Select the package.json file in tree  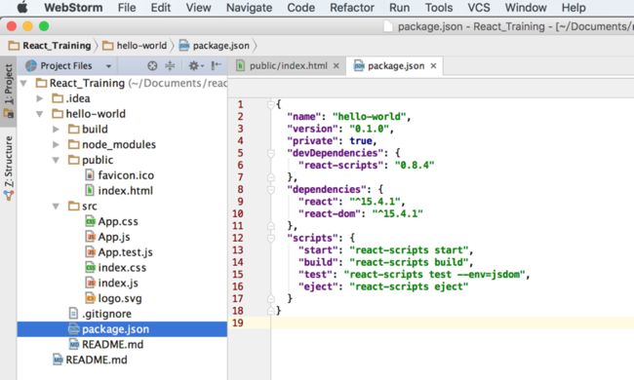122,329
